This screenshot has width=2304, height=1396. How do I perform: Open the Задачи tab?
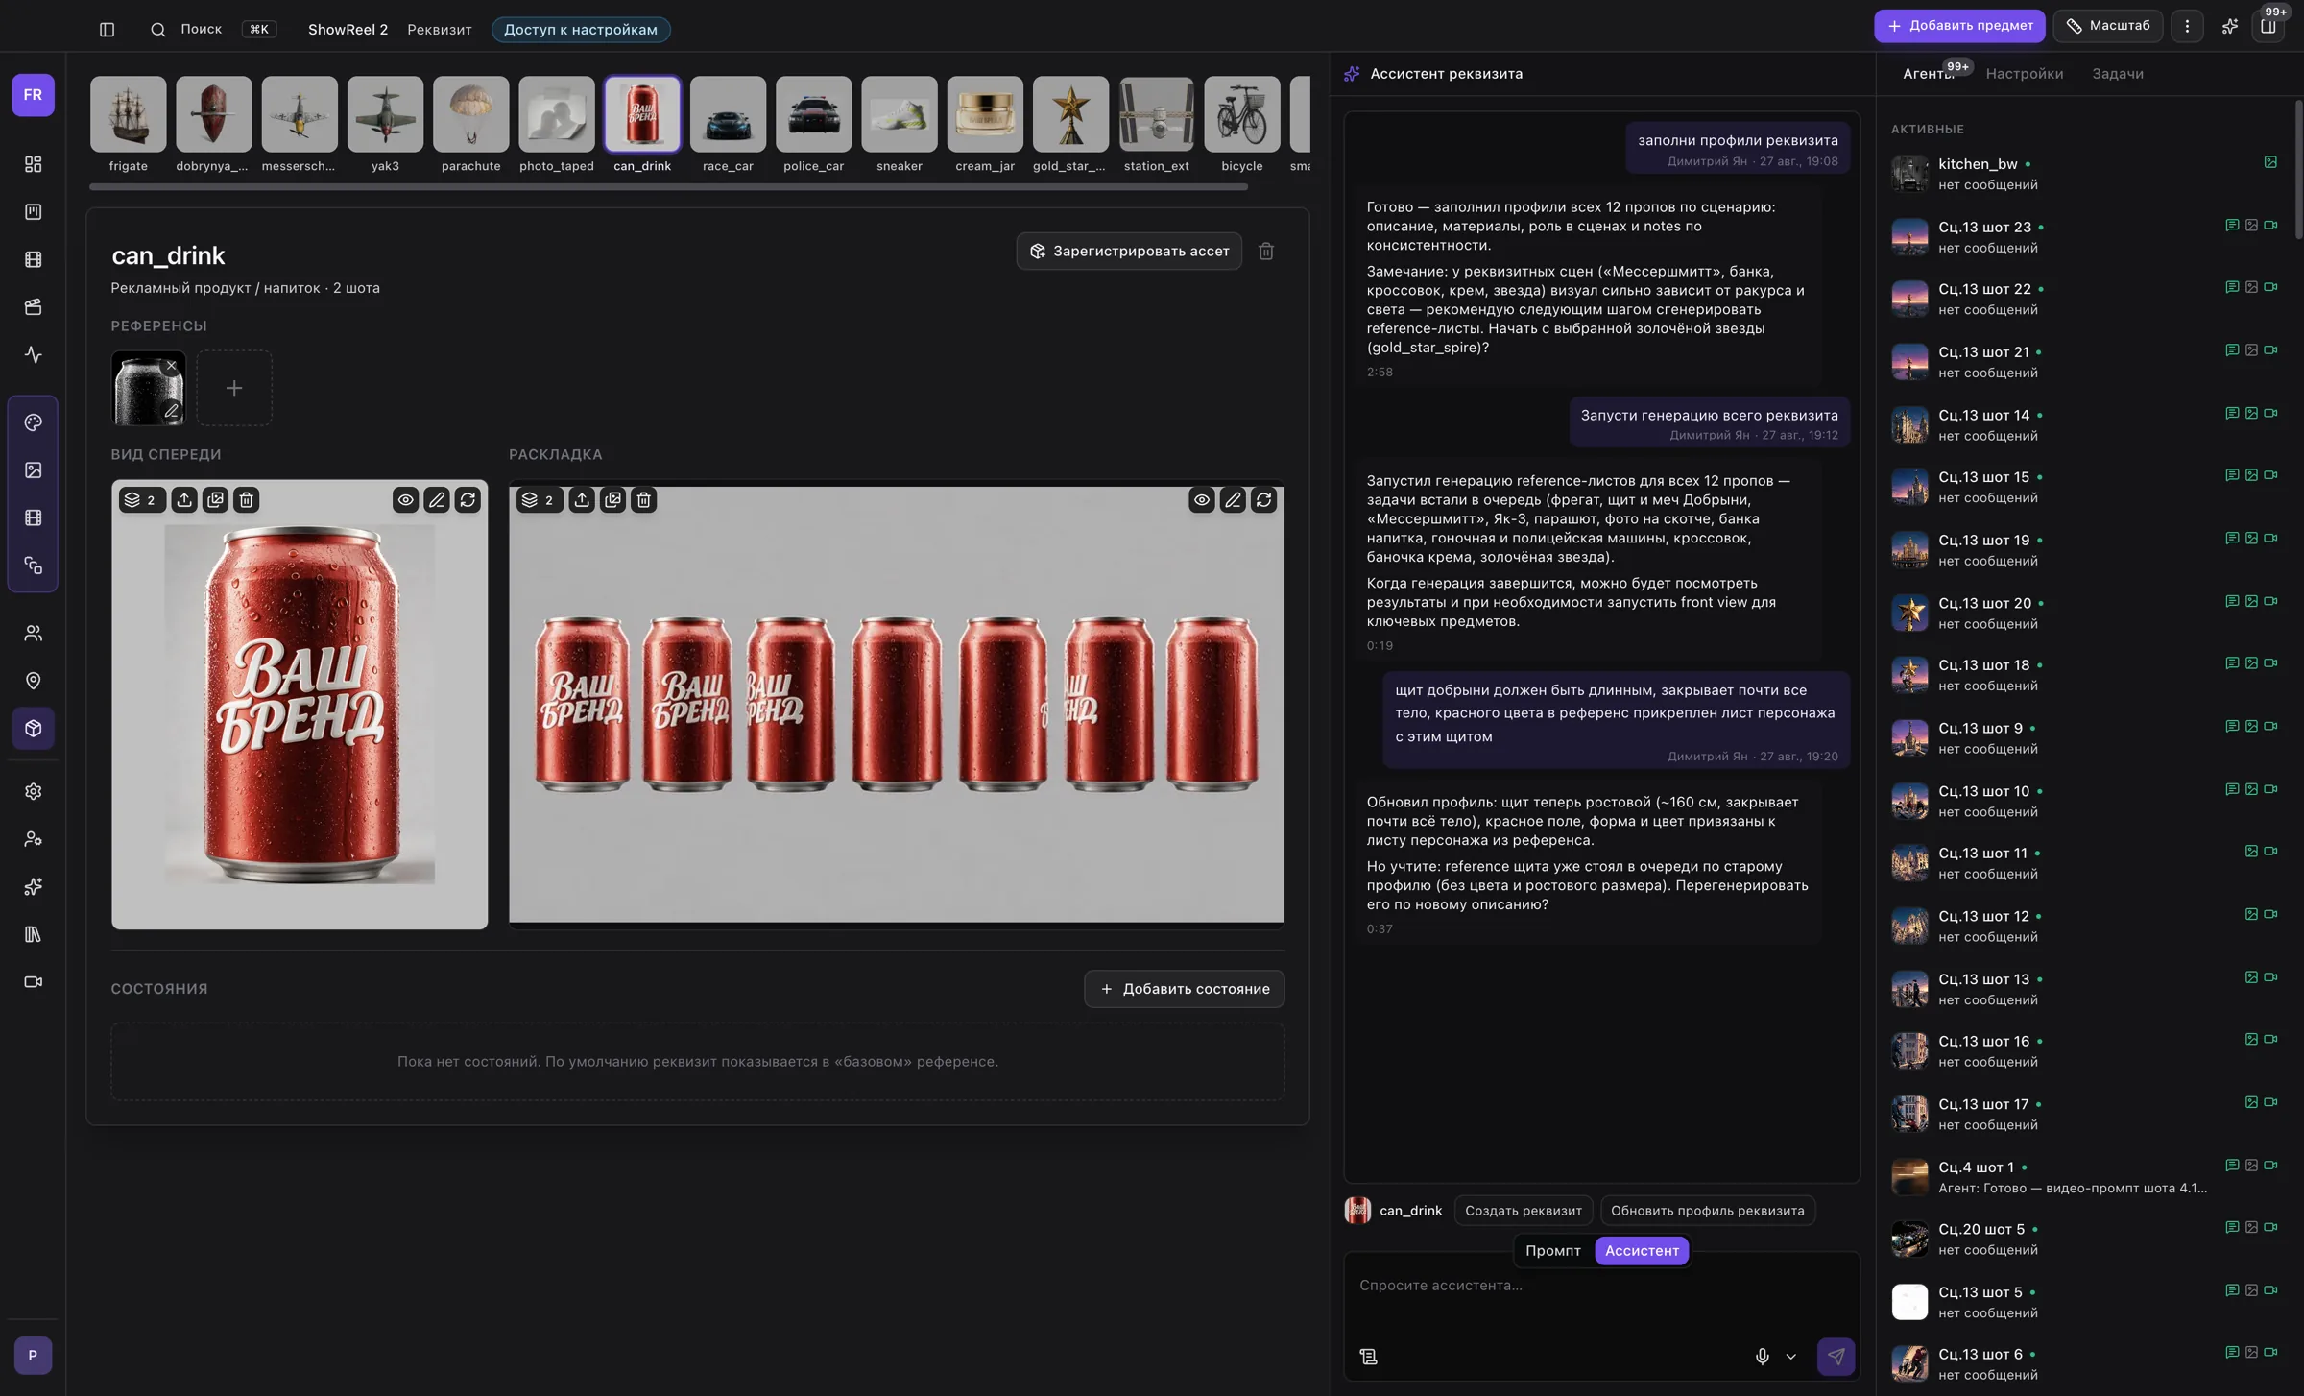2117,74
